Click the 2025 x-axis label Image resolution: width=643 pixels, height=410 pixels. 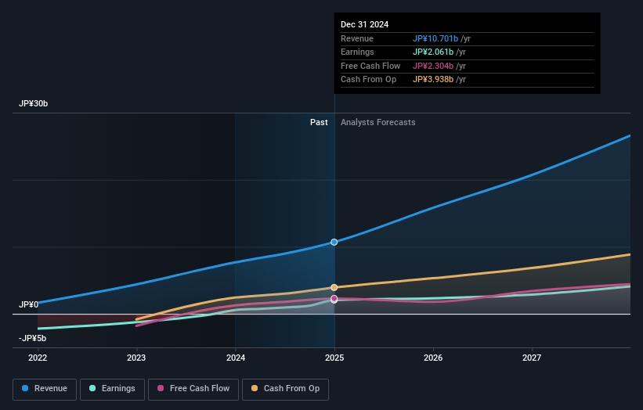[x=334, y=358]
